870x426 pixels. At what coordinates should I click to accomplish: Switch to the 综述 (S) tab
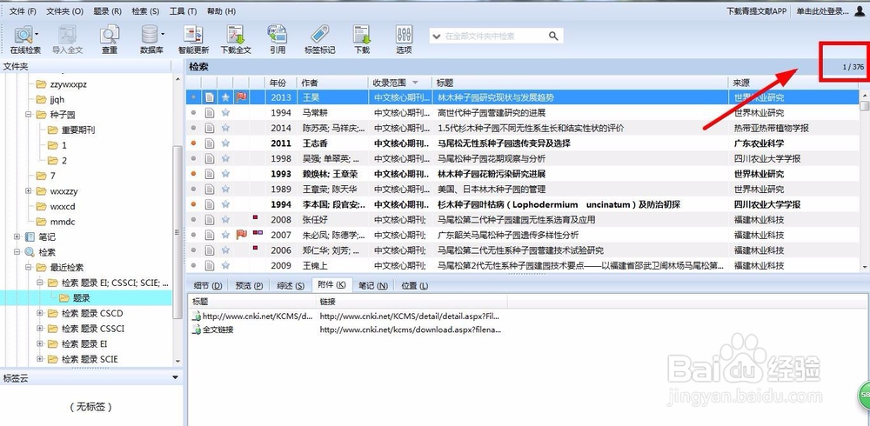(291, 286)
